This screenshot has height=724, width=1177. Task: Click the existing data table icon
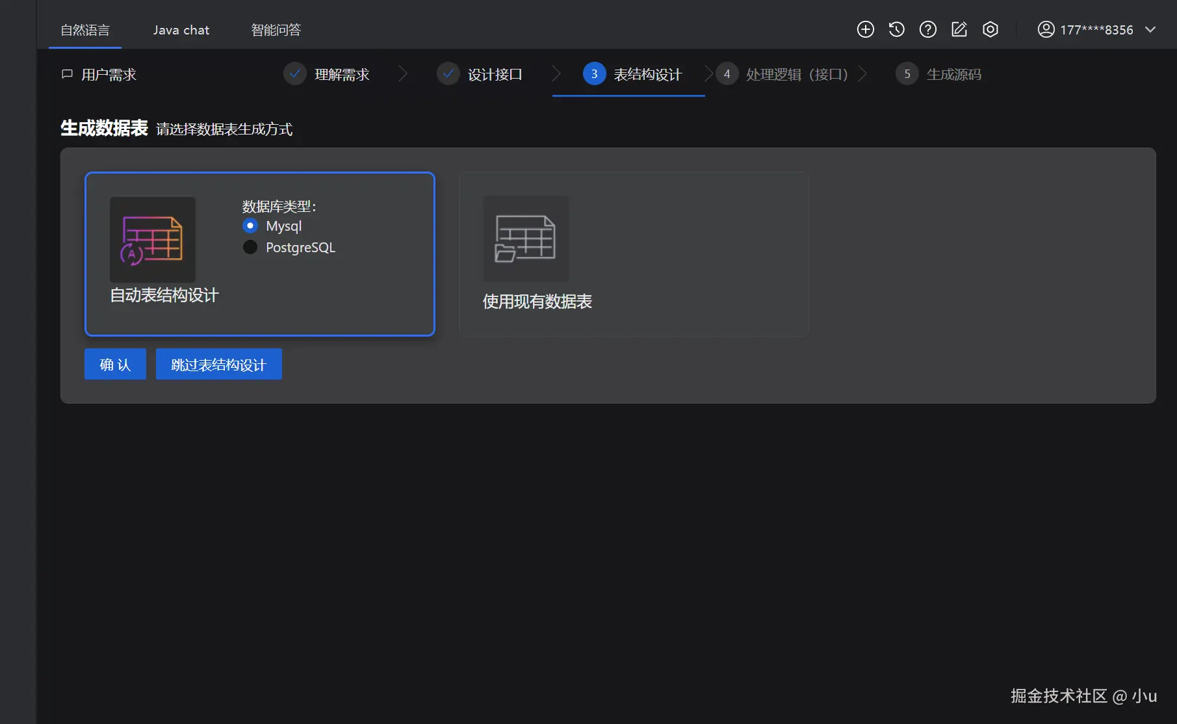pos(526,239)
